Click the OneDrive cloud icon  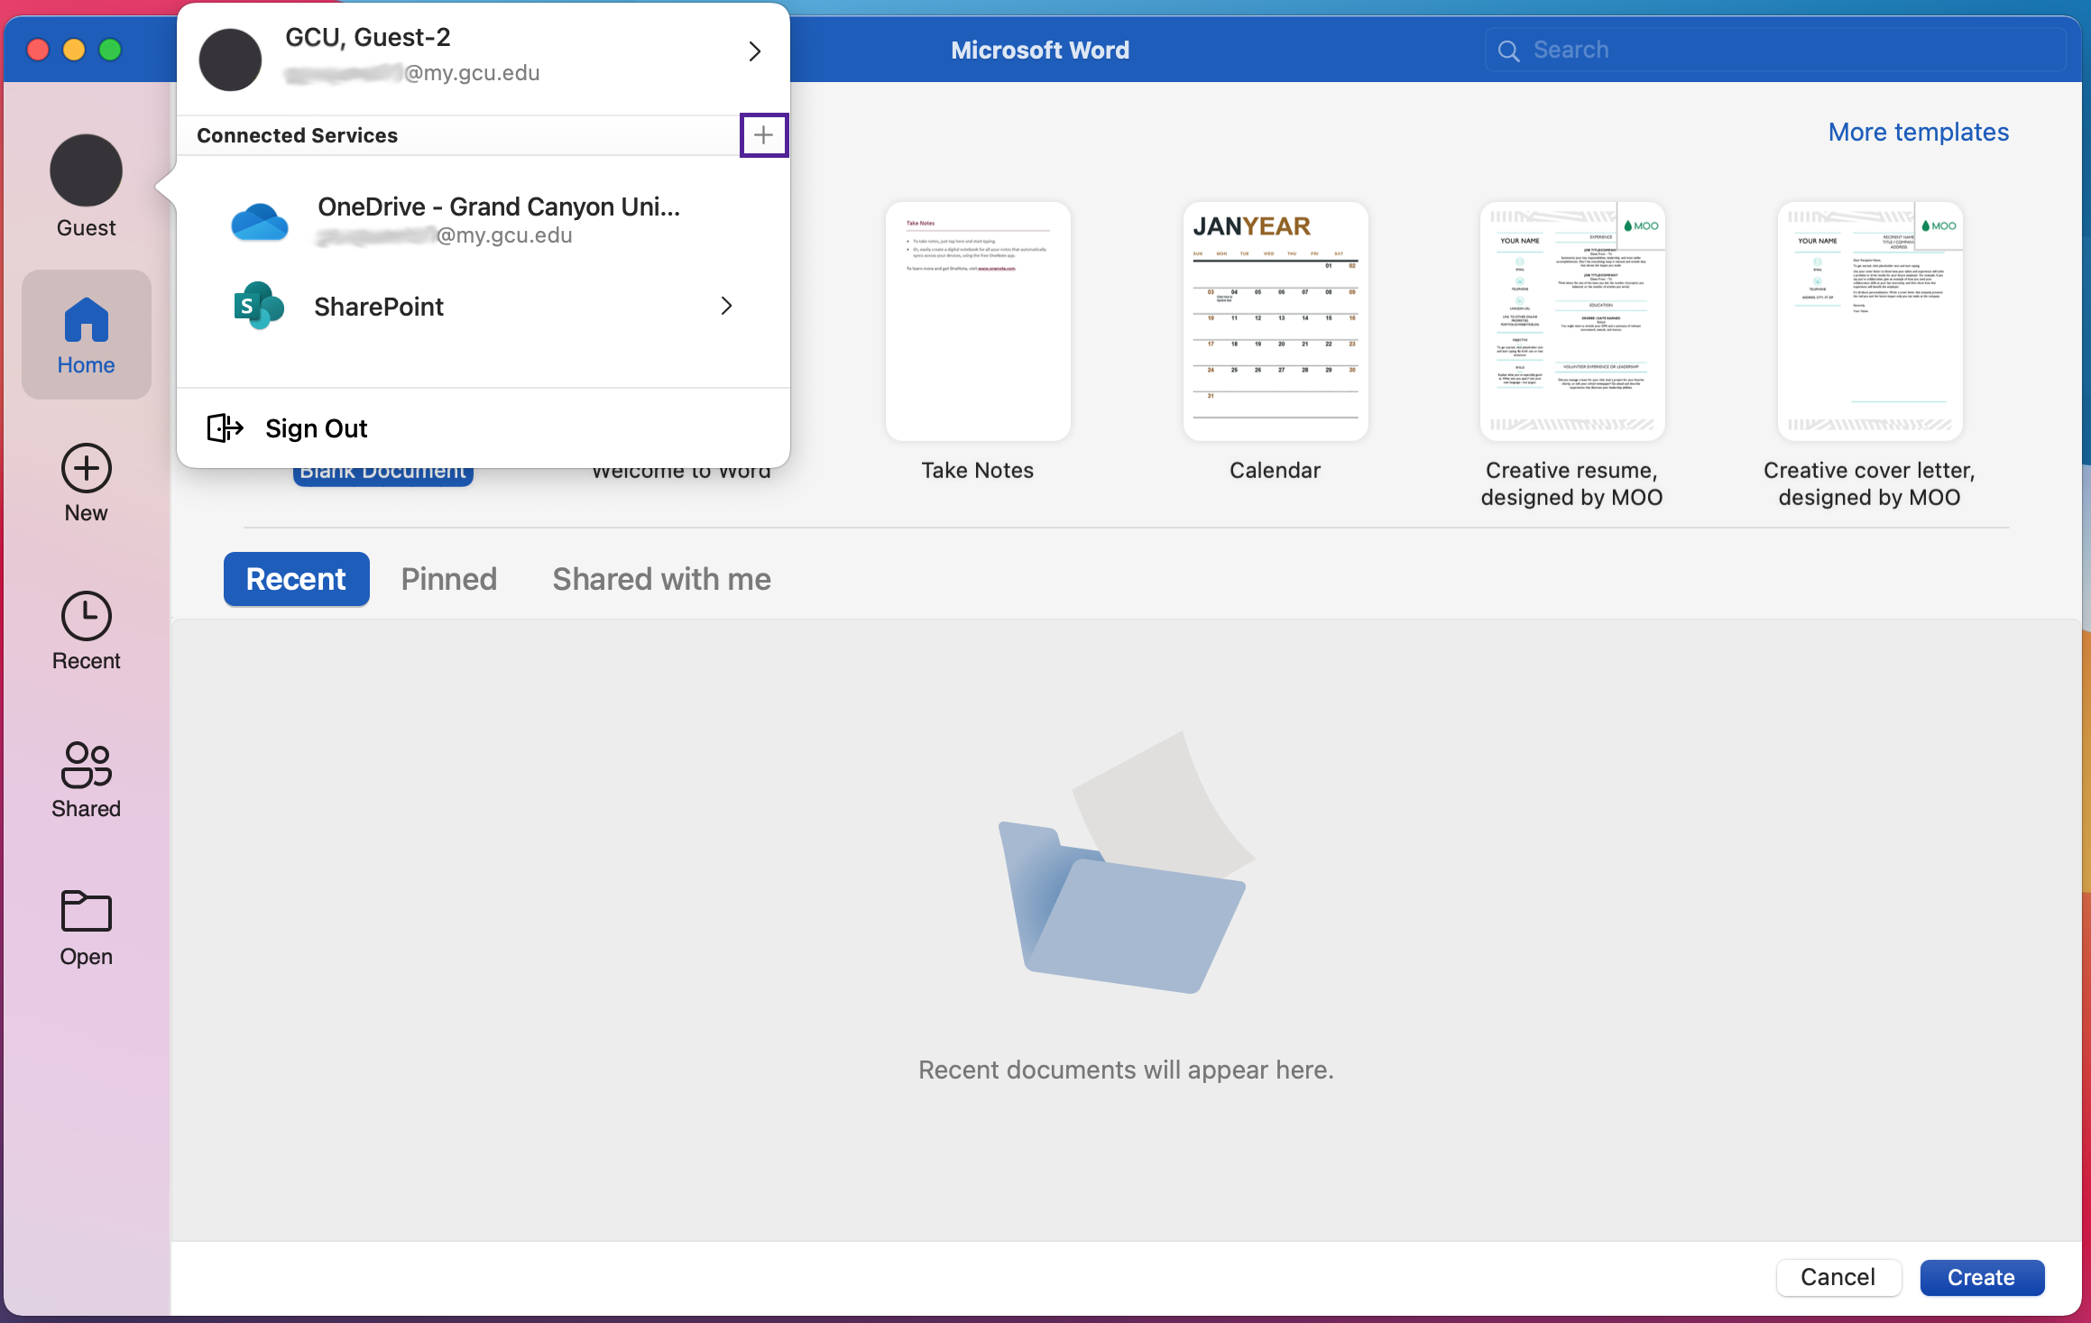[260, 222]
